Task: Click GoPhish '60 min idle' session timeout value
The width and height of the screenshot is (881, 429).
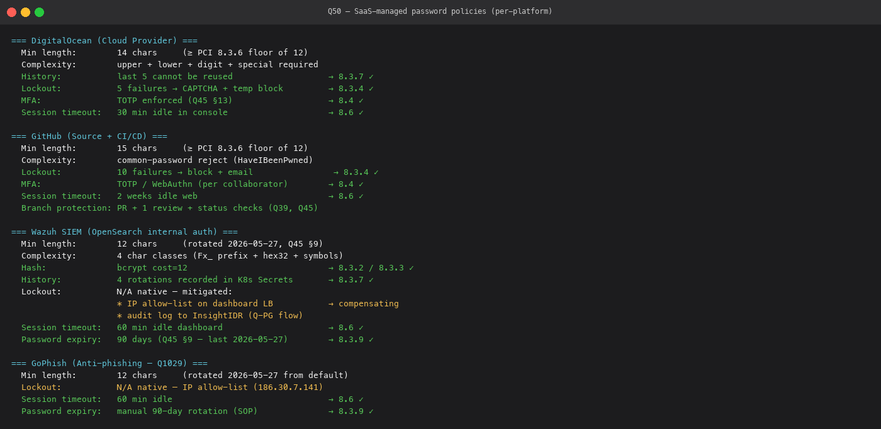Action: [145, 399]
